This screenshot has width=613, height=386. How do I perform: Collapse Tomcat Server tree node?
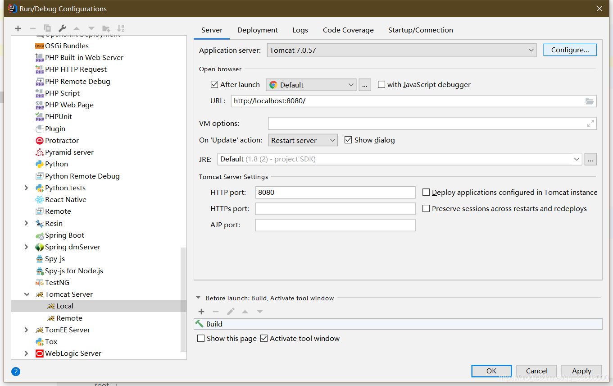[x=26, y=294]
